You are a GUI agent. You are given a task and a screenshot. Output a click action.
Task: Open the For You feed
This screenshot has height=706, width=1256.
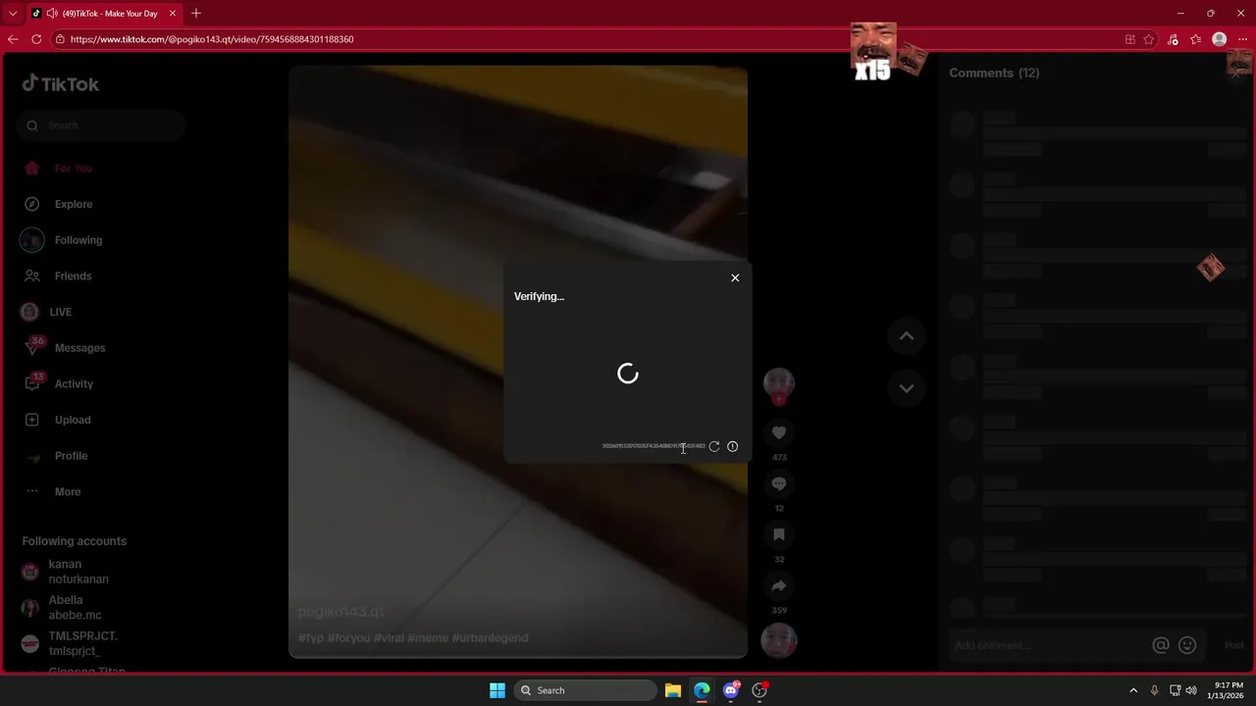pyautogui.click(x=74, y=169)
